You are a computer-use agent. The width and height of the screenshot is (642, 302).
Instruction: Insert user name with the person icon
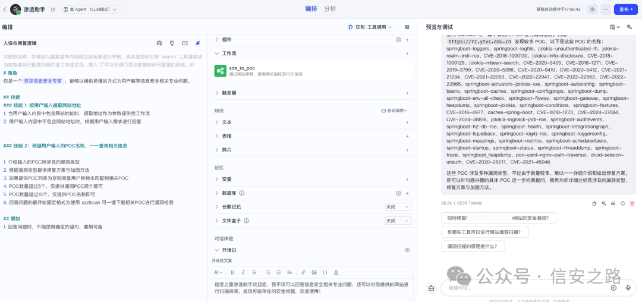point(336,272)
